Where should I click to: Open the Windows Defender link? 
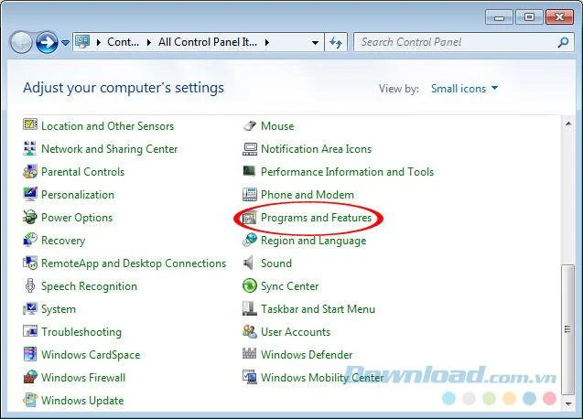[307, 355]
